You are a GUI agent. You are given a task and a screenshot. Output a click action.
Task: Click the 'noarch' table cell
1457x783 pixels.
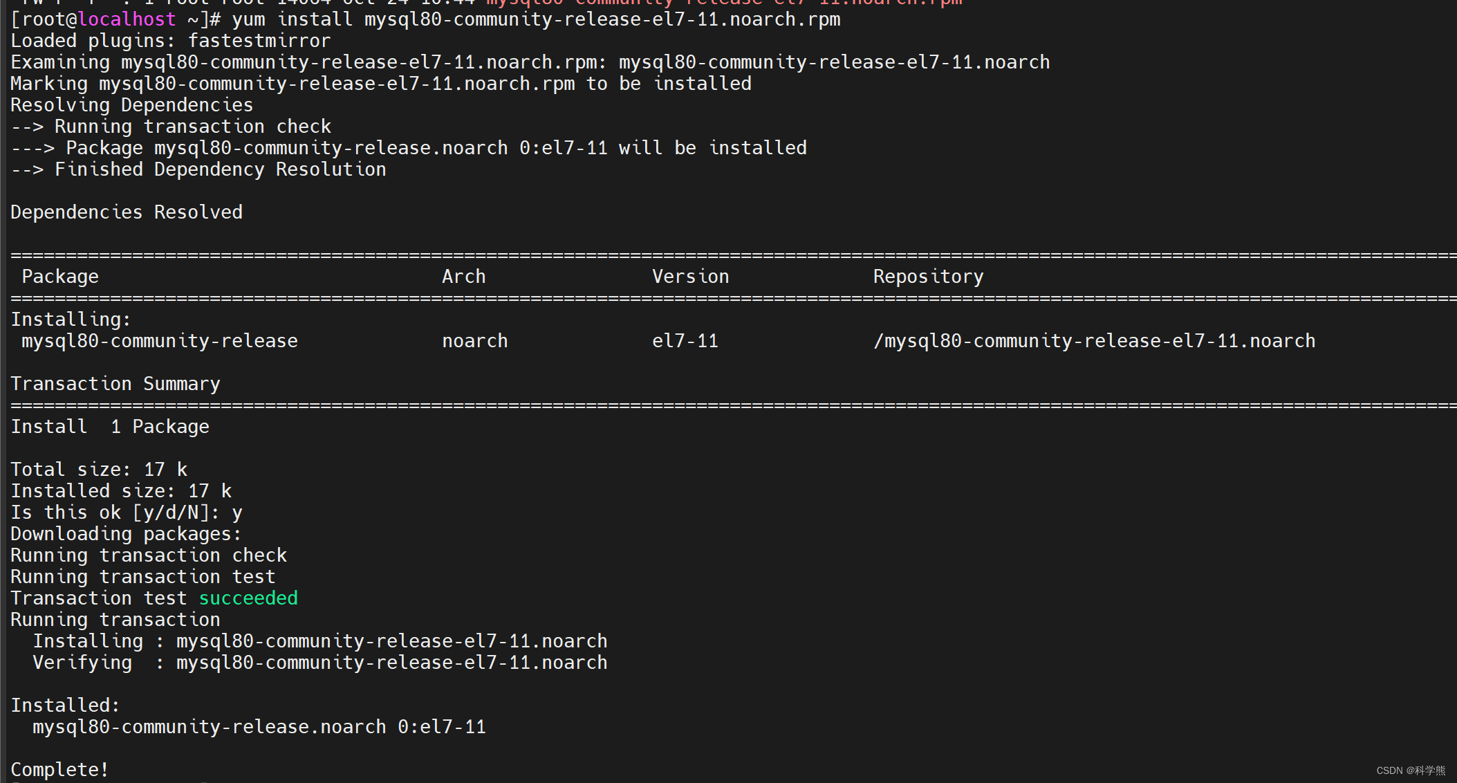point(475,341)
